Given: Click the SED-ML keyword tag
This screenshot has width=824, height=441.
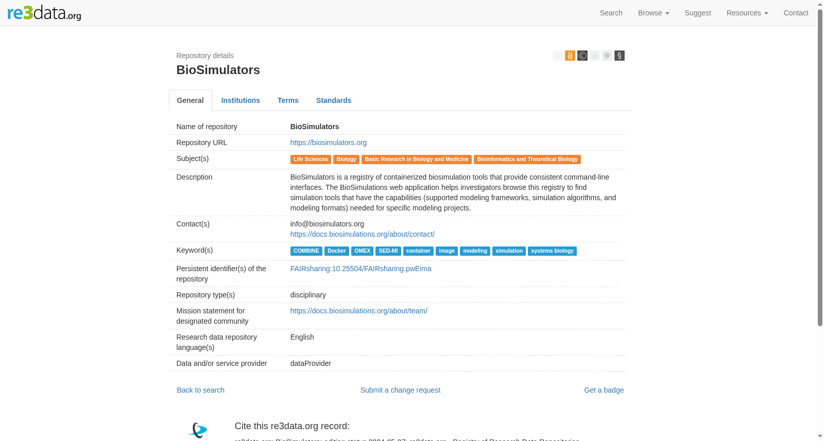Looking at the screenshot, I should coord(388,251).
